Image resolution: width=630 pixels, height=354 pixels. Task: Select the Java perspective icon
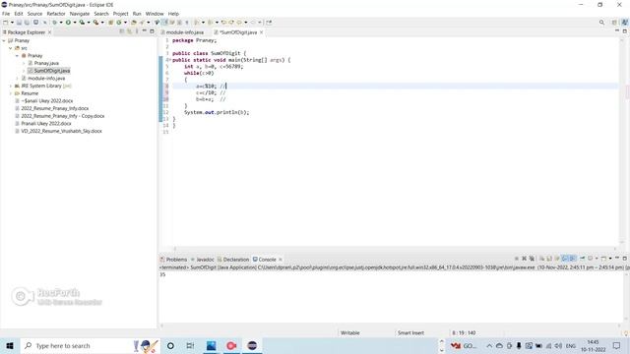625,23
